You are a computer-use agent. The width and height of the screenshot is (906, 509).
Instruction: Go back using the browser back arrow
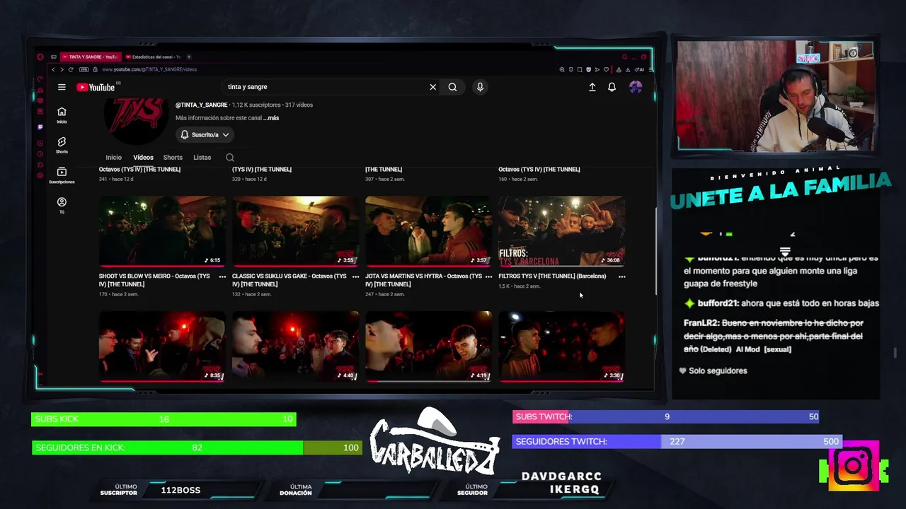(x=52, y=69)
